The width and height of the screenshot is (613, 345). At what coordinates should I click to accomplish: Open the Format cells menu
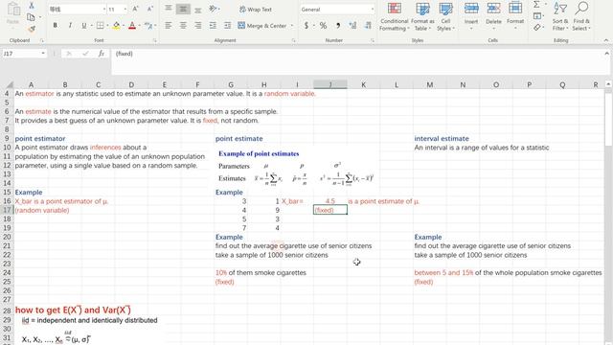click(515, 17)
